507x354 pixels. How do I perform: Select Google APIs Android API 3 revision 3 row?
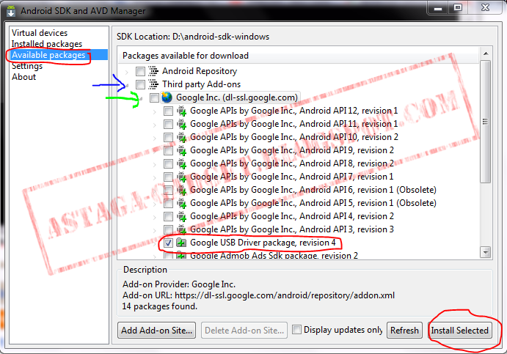point(292,229)
